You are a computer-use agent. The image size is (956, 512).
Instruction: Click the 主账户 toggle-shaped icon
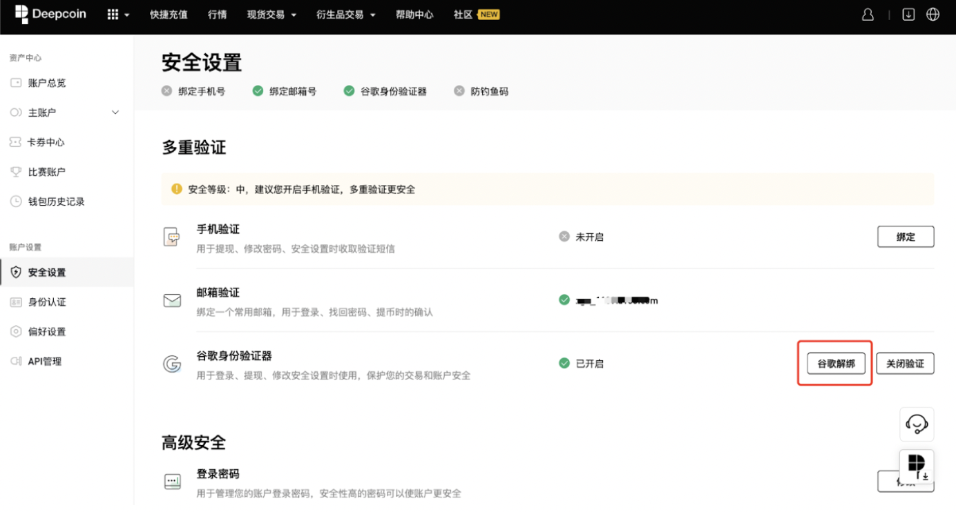click(x=16, y=112)
